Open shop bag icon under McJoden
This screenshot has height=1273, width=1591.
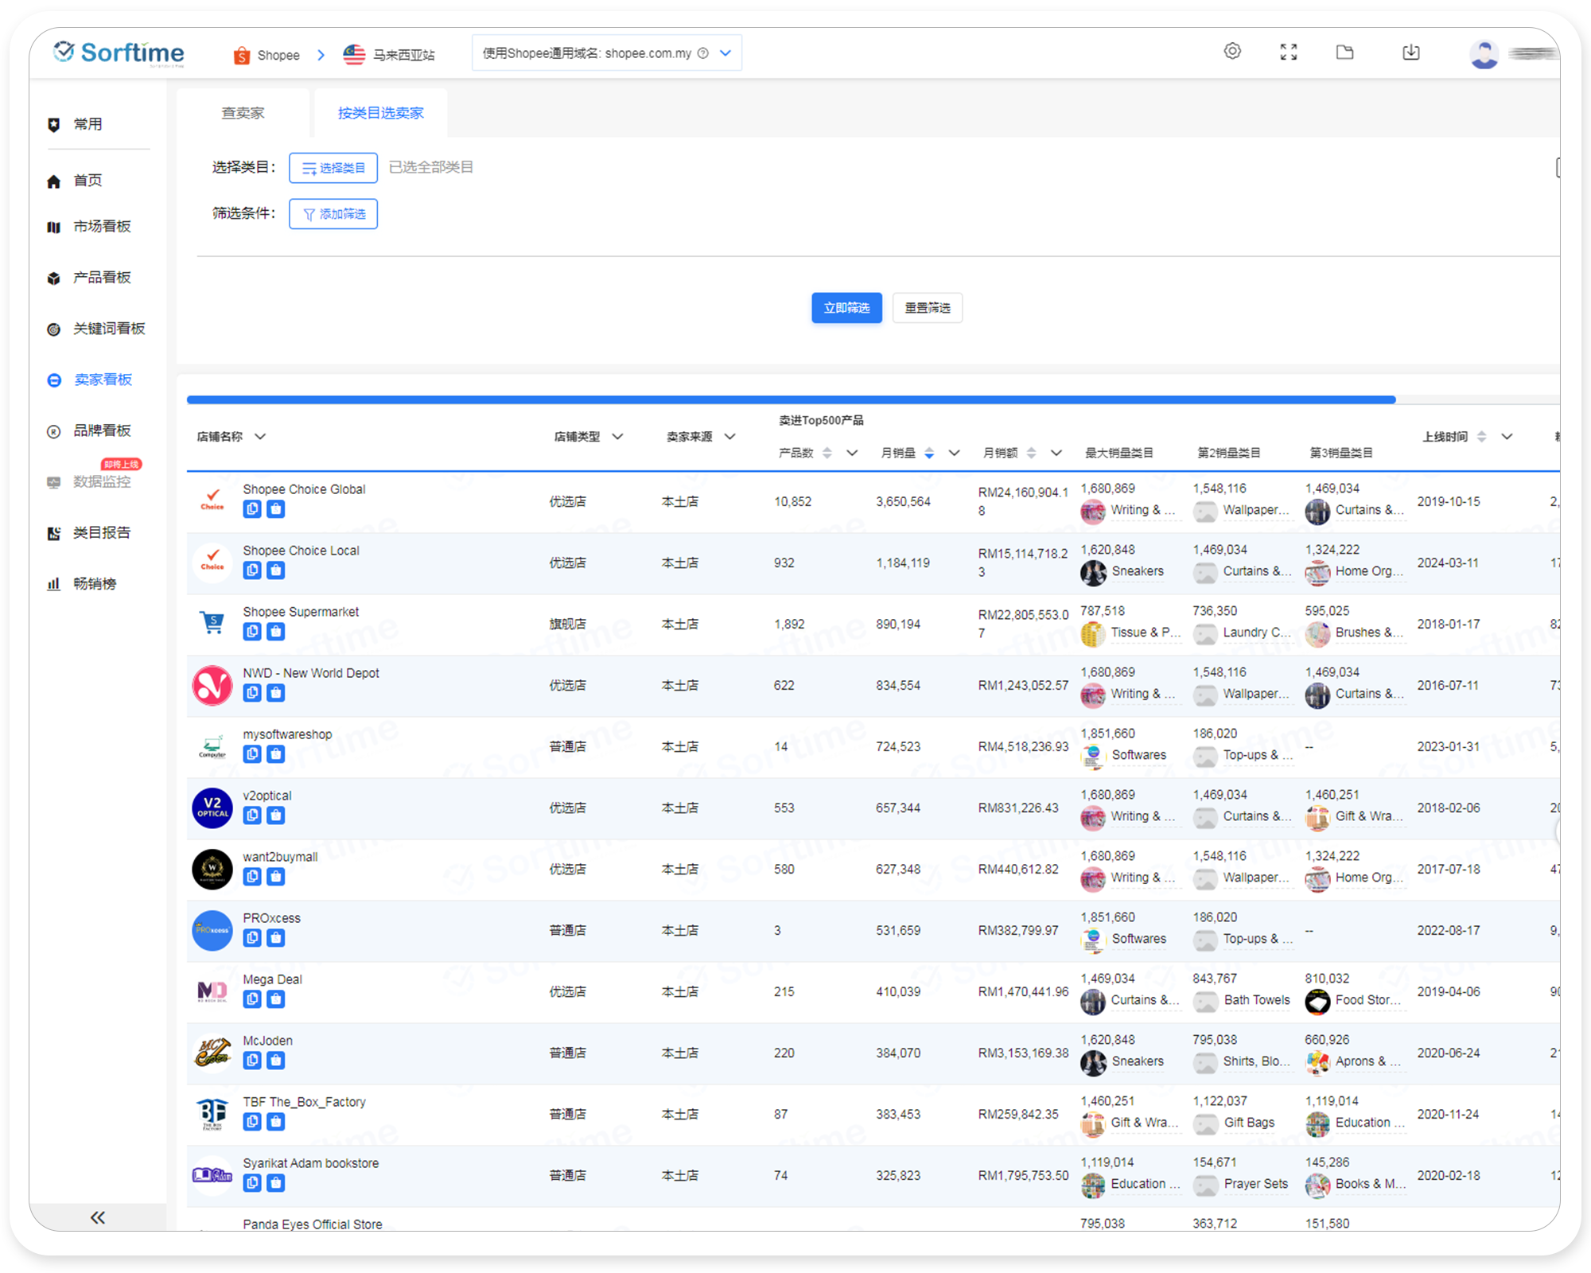click(x=275, y=1061)
